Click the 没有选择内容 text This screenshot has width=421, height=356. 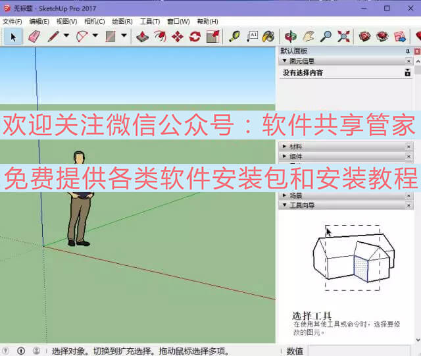point(303,72)
